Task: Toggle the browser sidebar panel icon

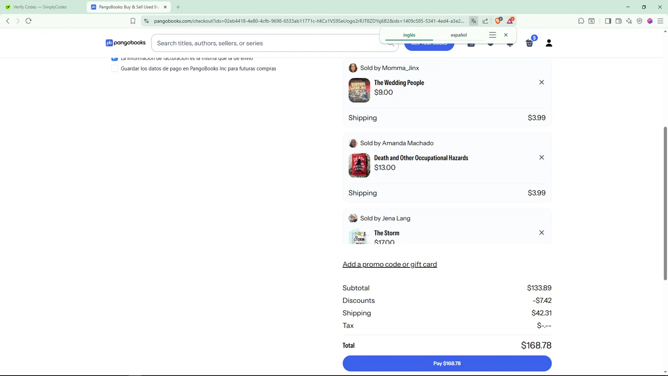Action: (x=608, y=21)
